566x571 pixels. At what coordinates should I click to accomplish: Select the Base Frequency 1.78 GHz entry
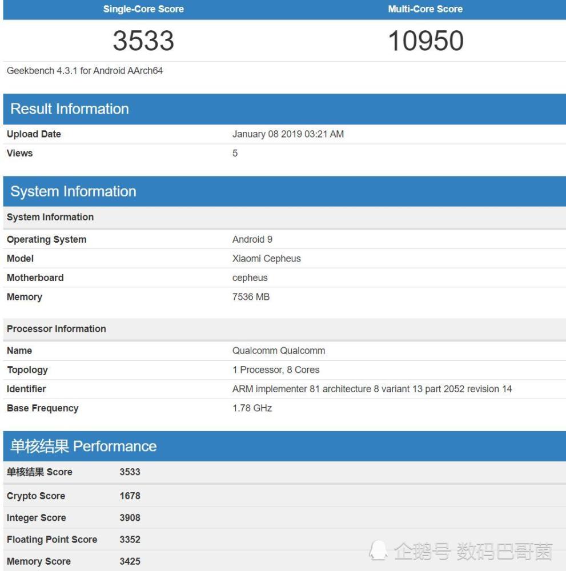click(252, 408)
